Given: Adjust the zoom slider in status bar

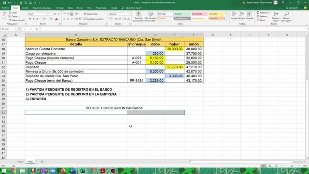Looking at the screenshot, I should pyautogui.click(x=292, y=166).
